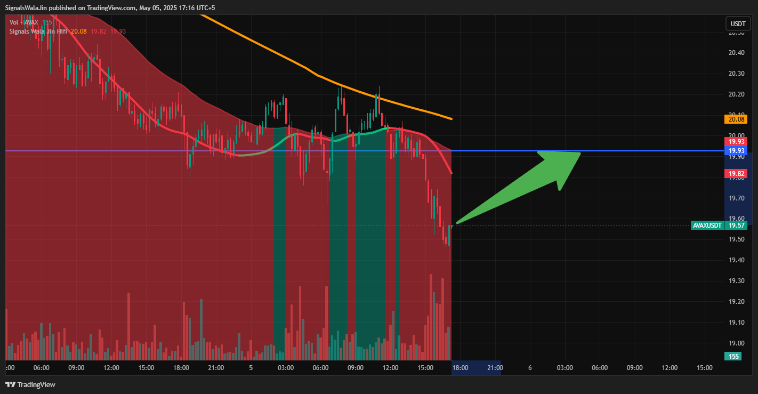Click the 20.20 price scale value
The width and height of the screenshot is (758, 394).
coord(736,94)
